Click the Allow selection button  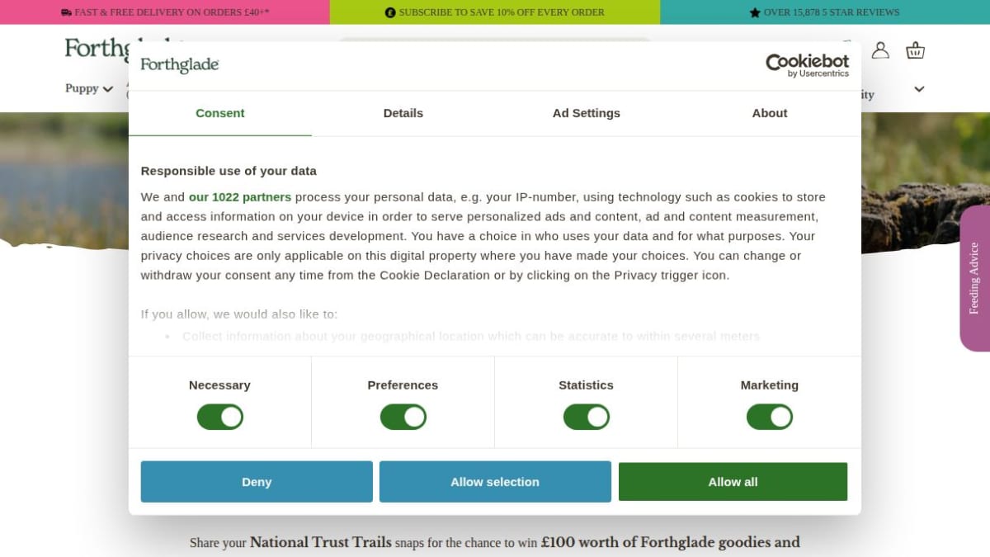pos(495,482)
